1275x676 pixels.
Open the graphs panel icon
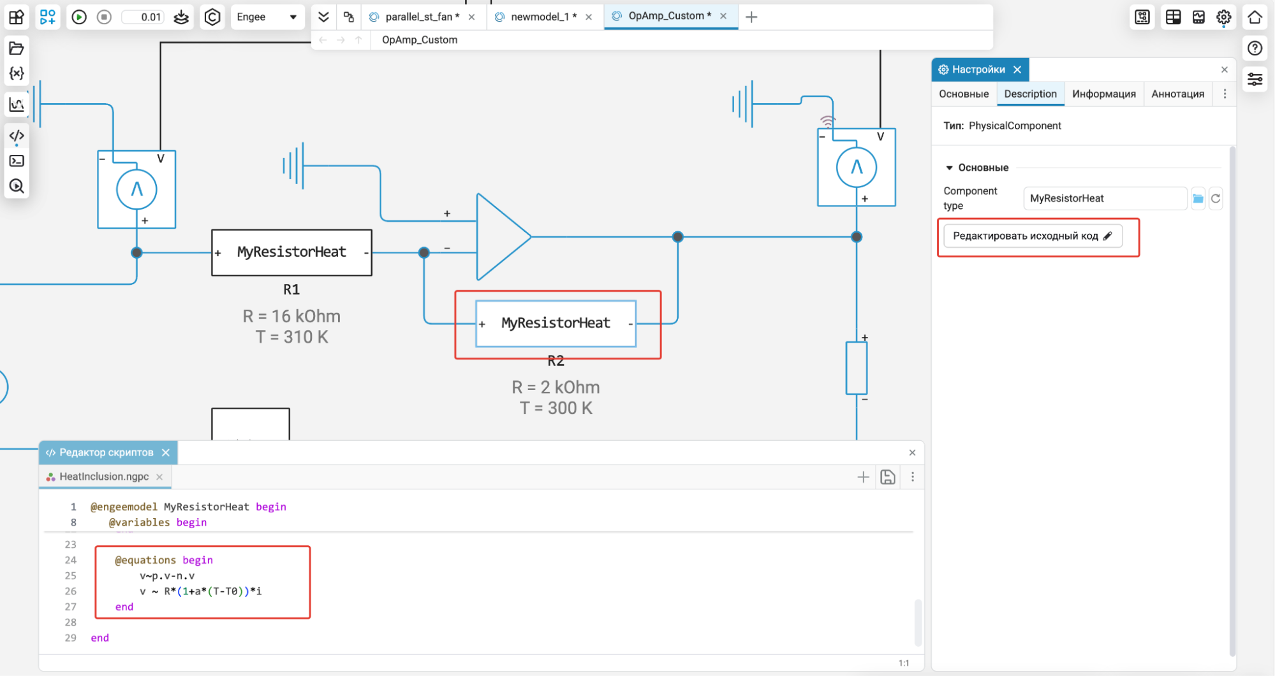click(x=17, y=105)
